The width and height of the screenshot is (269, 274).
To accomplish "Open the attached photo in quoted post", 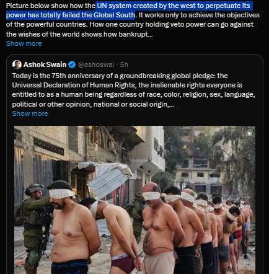I will (134, 200).
